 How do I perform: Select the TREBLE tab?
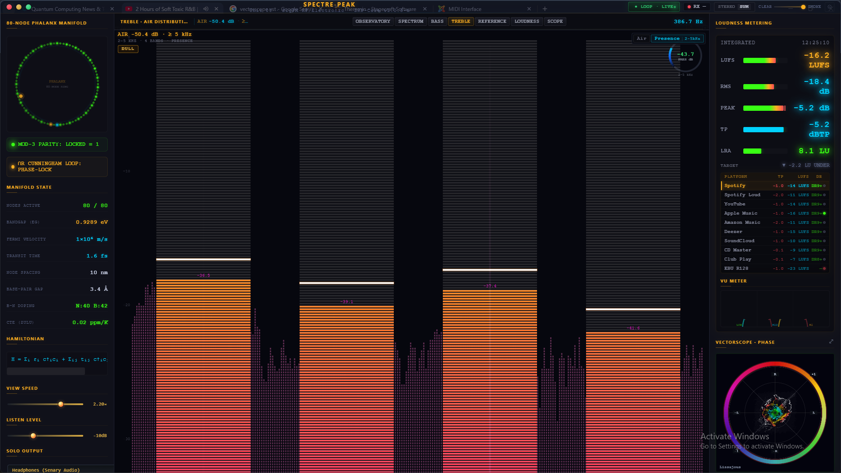461,21
